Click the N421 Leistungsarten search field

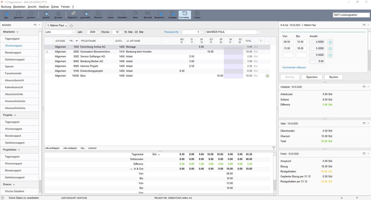click(351, 15)
